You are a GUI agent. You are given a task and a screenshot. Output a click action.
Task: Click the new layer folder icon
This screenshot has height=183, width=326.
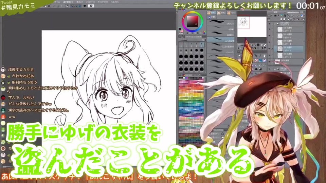(x=288, y=20)
